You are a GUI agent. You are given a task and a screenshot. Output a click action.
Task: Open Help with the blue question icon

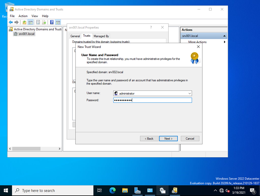52,22
